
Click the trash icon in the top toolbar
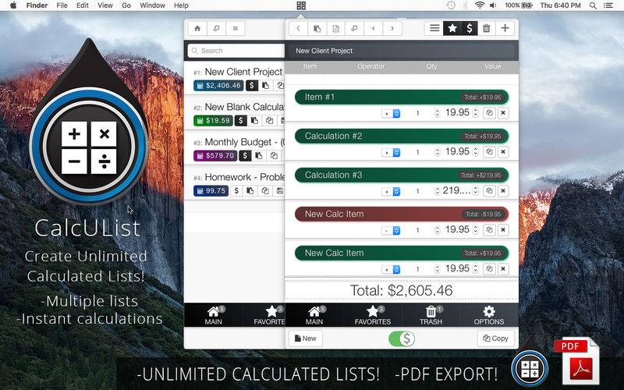[487, 29]
